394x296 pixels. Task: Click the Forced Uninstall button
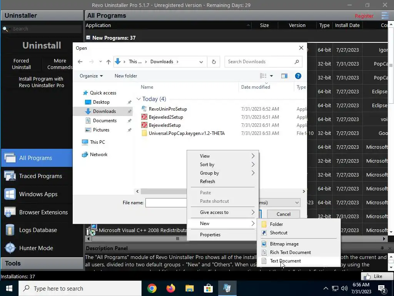(22, 64)
